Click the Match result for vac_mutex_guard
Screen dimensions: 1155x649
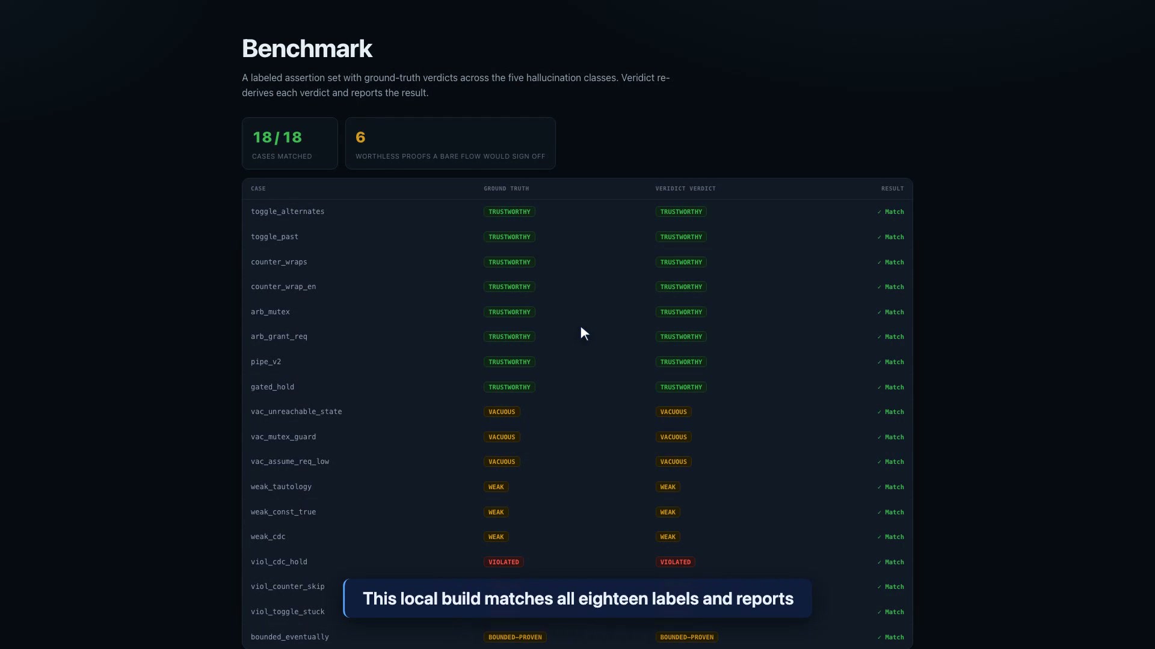[890, 437]
